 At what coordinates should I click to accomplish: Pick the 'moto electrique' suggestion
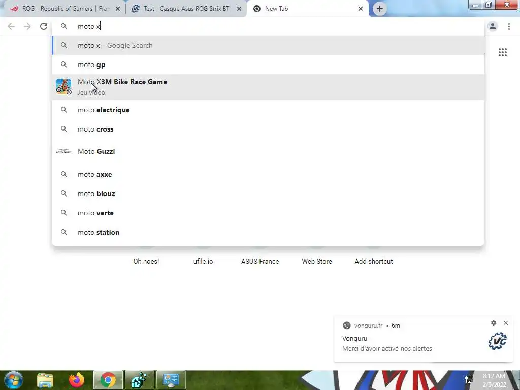[x=268, y=110]
